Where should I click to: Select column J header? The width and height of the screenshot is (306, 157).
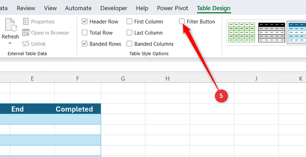point(256,78)
